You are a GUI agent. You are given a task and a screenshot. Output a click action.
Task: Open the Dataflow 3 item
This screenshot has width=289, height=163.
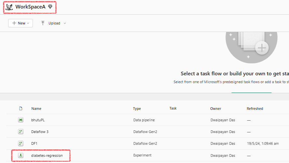[40, 132]
